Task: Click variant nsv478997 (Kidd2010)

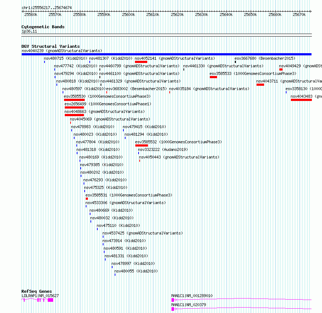Action: (x=133, y=263)
